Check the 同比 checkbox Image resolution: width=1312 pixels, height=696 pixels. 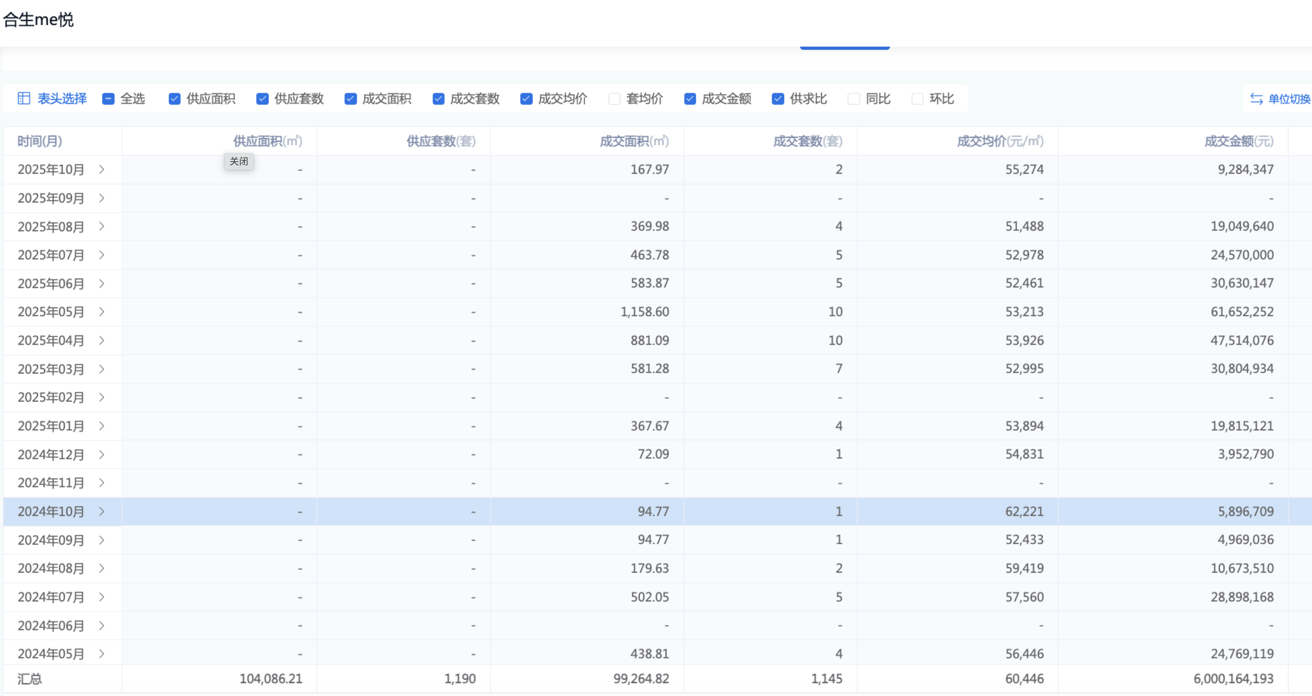(x=854, y=99)
